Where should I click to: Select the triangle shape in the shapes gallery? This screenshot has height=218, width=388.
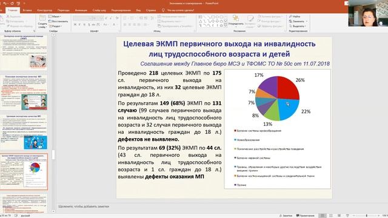[201, 21]
